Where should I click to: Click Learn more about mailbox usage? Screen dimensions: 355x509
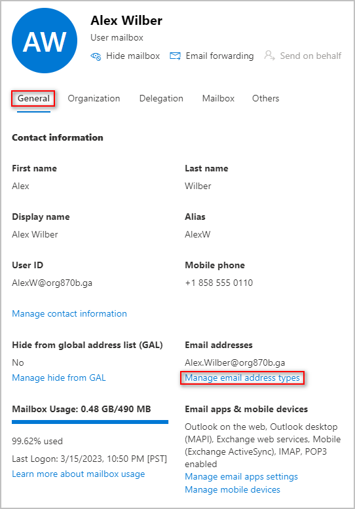[x=79, y=474]
